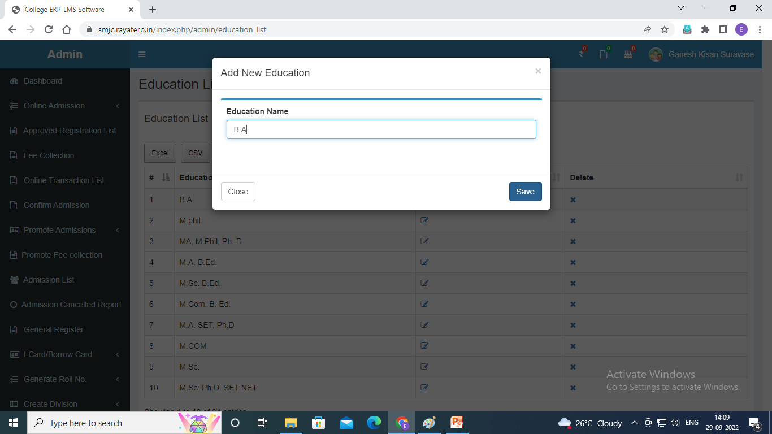Toggle the sidebar hamburger menu icon
Viewport: 772px width, 434px height.
tap(142, 54)
